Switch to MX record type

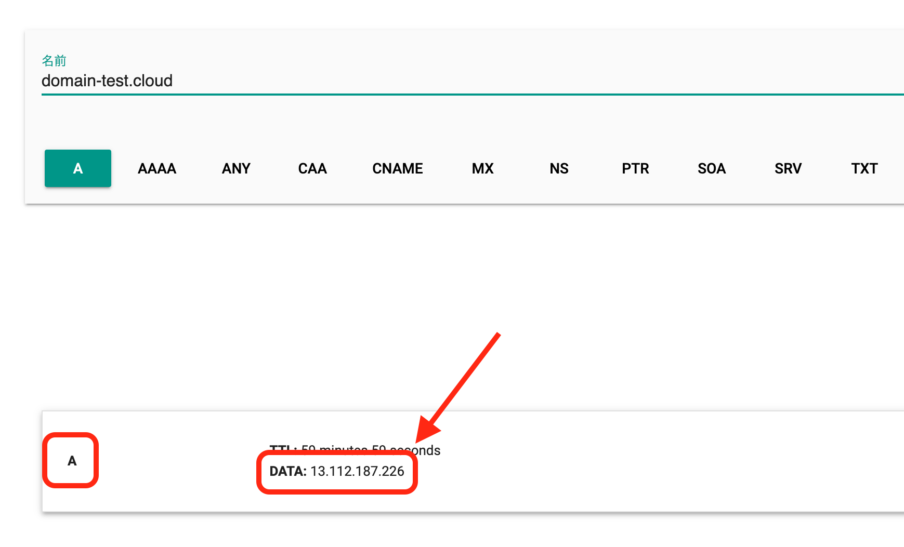[482, 168]
